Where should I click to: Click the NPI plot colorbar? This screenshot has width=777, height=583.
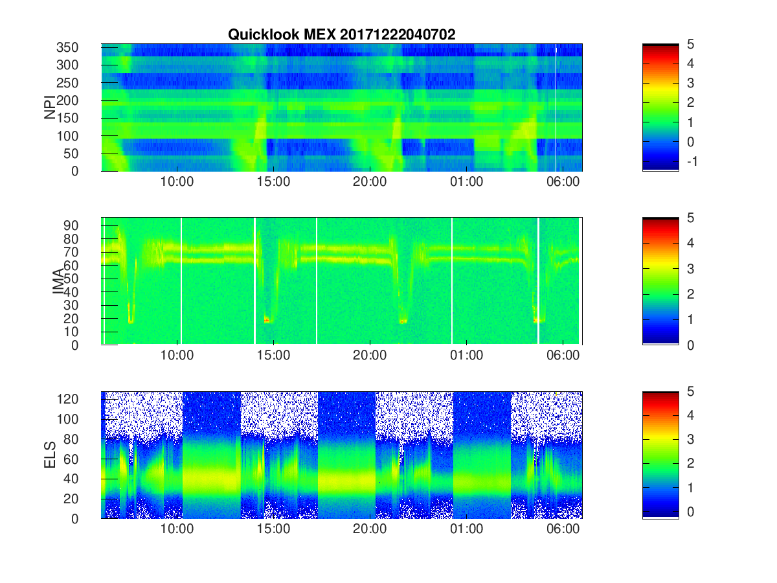pyautogui.click(x=660, y=108)
